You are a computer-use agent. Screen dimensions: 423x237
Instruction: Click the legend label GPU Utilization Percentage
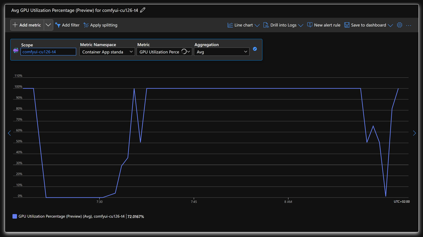(72, 216)
